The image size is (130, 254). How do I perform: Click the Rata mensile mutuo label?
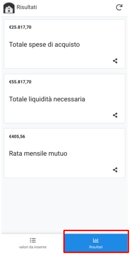coord(38,153)
